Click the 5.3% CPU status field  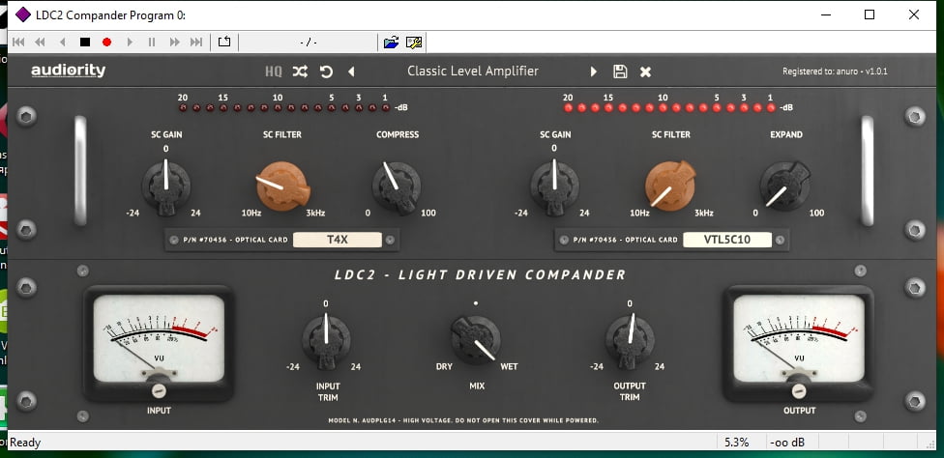click(x=736, y=443)
